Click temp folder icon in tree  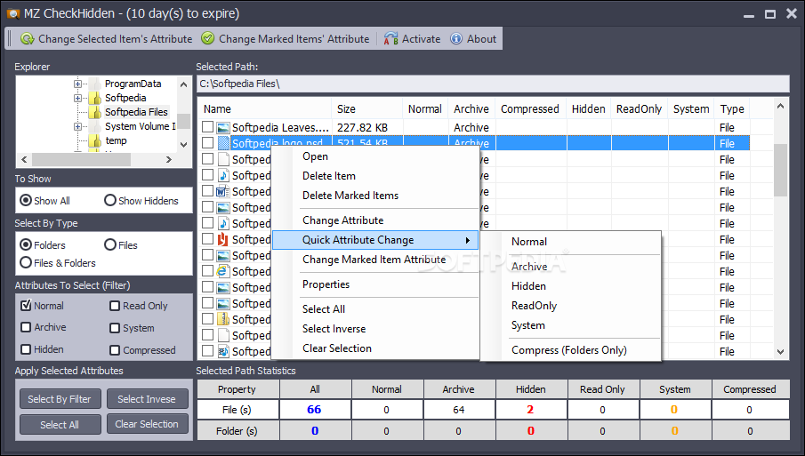pos(94,140)
